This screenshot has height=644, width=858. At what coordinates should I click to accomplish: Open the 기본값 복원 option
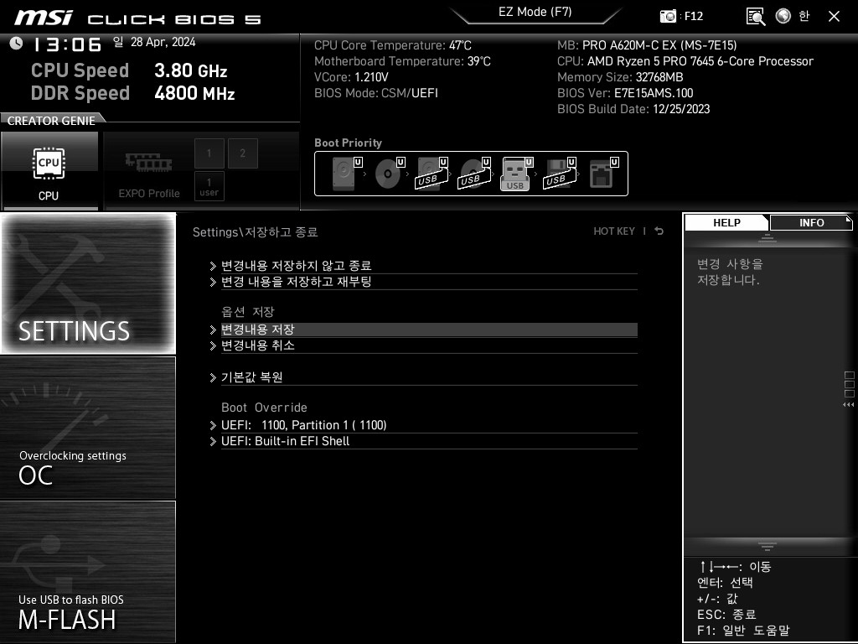tap(251, 377)
